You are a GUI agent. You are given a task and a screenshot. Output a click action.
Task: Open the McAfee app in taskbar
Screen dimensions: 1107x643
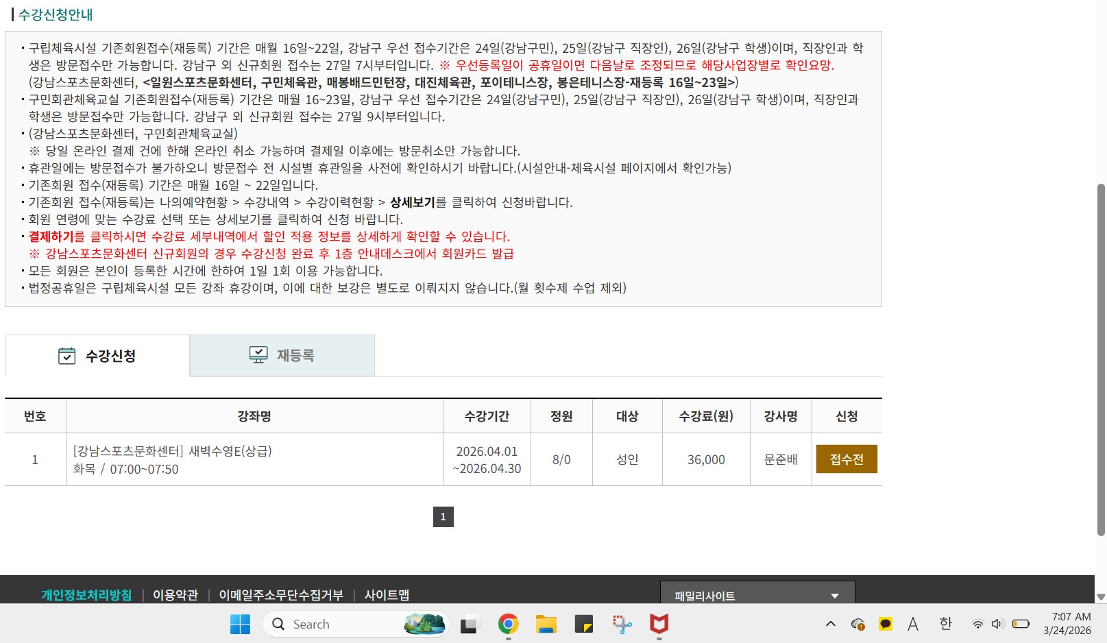659,624
